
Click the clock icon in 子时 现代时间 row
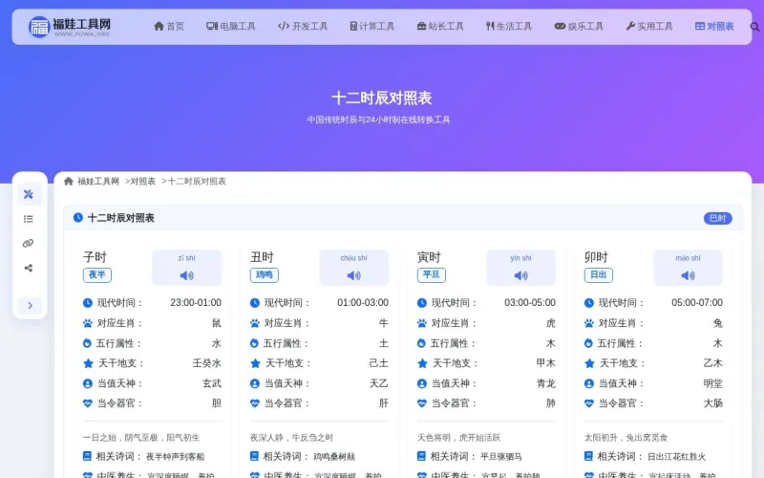click(x=88, y=303)
